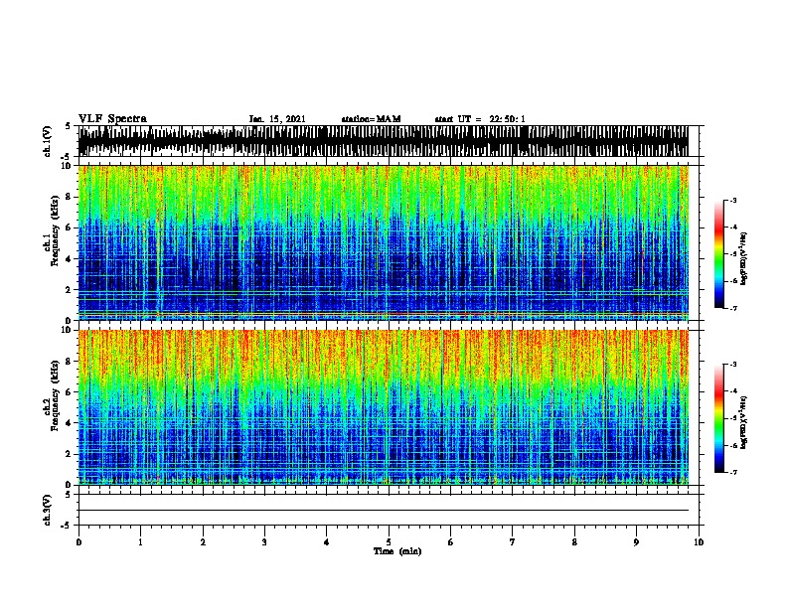Click the "6" kHz tick of ch.2 spectrogram
Viewport: 787px width, 608px height.
coord(69,392)
